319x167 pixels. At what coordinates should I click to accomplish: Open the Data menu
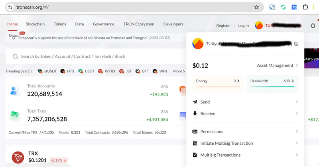pyautogui.click(x=79, y=24)
